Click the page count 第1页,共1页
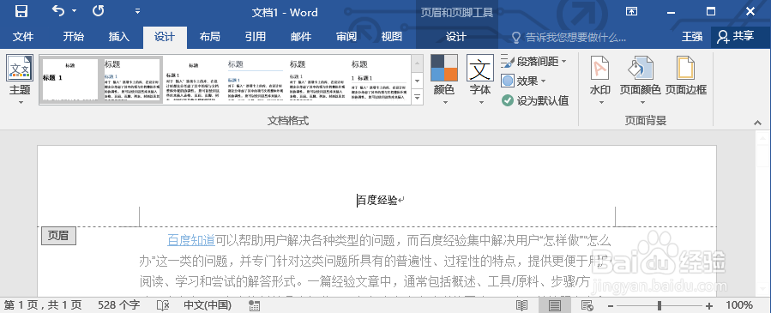Screen dimensions: 771x313 43,305
